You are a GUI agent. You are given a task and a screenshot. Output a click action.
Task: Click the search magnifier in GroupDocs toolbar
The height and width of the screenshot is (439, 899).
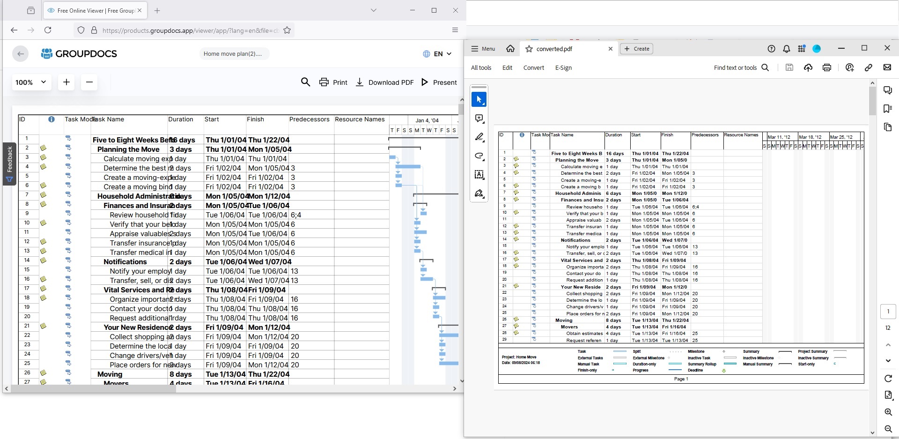pos(305,82)
